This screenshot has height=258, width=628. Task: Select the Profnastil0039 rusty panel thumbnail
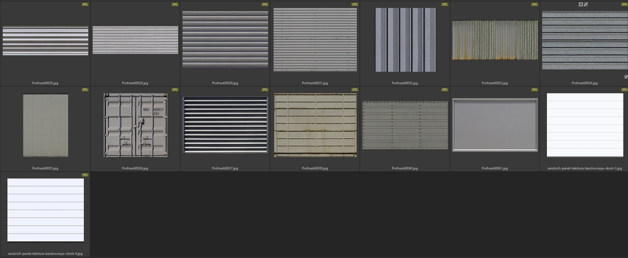[x=315, y=125]
